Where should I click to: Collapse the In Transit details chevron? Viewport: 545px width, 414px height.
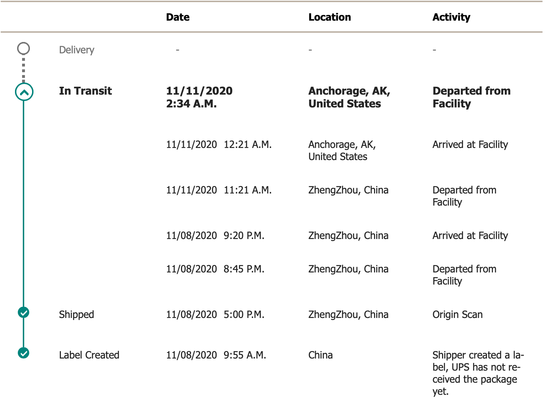coord(24,92)
